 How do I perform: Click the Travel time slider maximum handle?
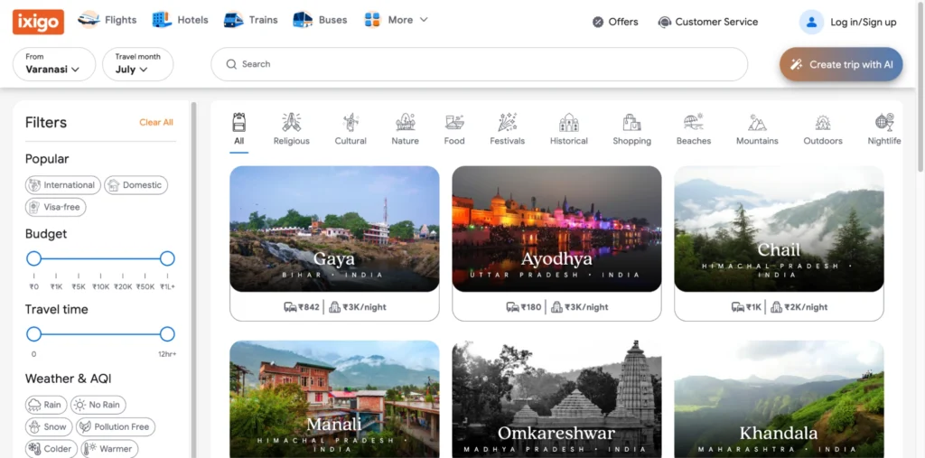[167, 334]
